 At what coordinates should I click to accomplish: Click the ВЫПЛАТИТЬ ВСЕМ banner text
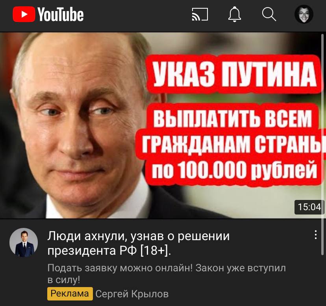[x=233, y=118]
